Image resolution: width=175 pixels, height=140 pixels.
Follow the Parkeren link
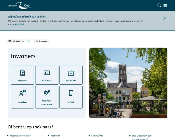(55, 136)
